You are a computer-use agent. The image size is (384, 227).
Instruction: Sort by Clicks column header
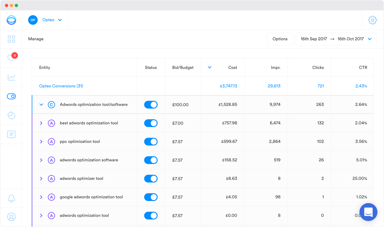[x=318, y=67]
